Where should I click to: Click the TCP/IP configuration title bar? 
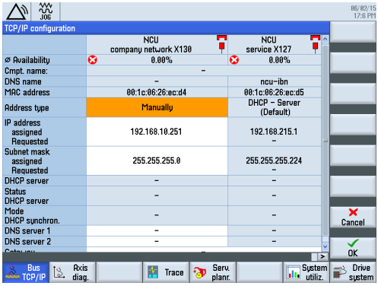click(x=166, y=28)
